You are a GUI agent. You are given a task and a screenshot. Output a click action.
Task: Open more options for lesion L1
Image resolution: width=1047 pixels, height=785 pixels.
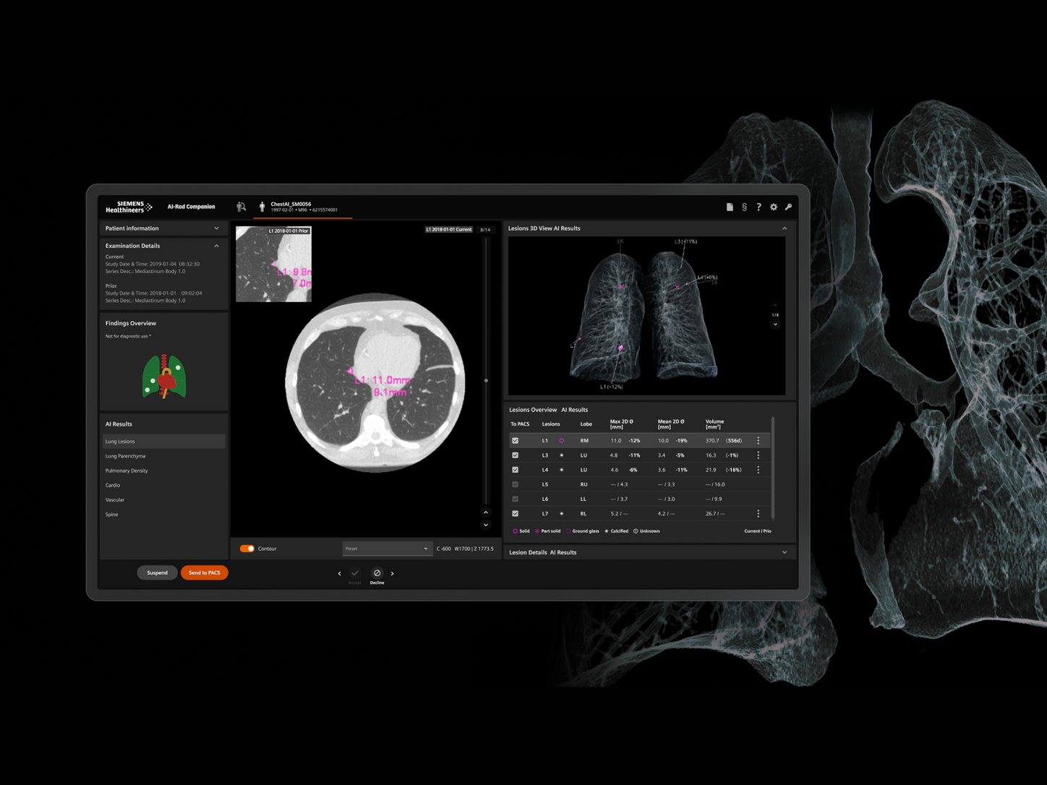[x=758, y=440]
